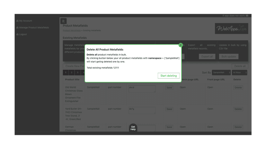Click SampleWall namespace cell in Old World row
Screen dimensions: 266x149
coord(93,87)
